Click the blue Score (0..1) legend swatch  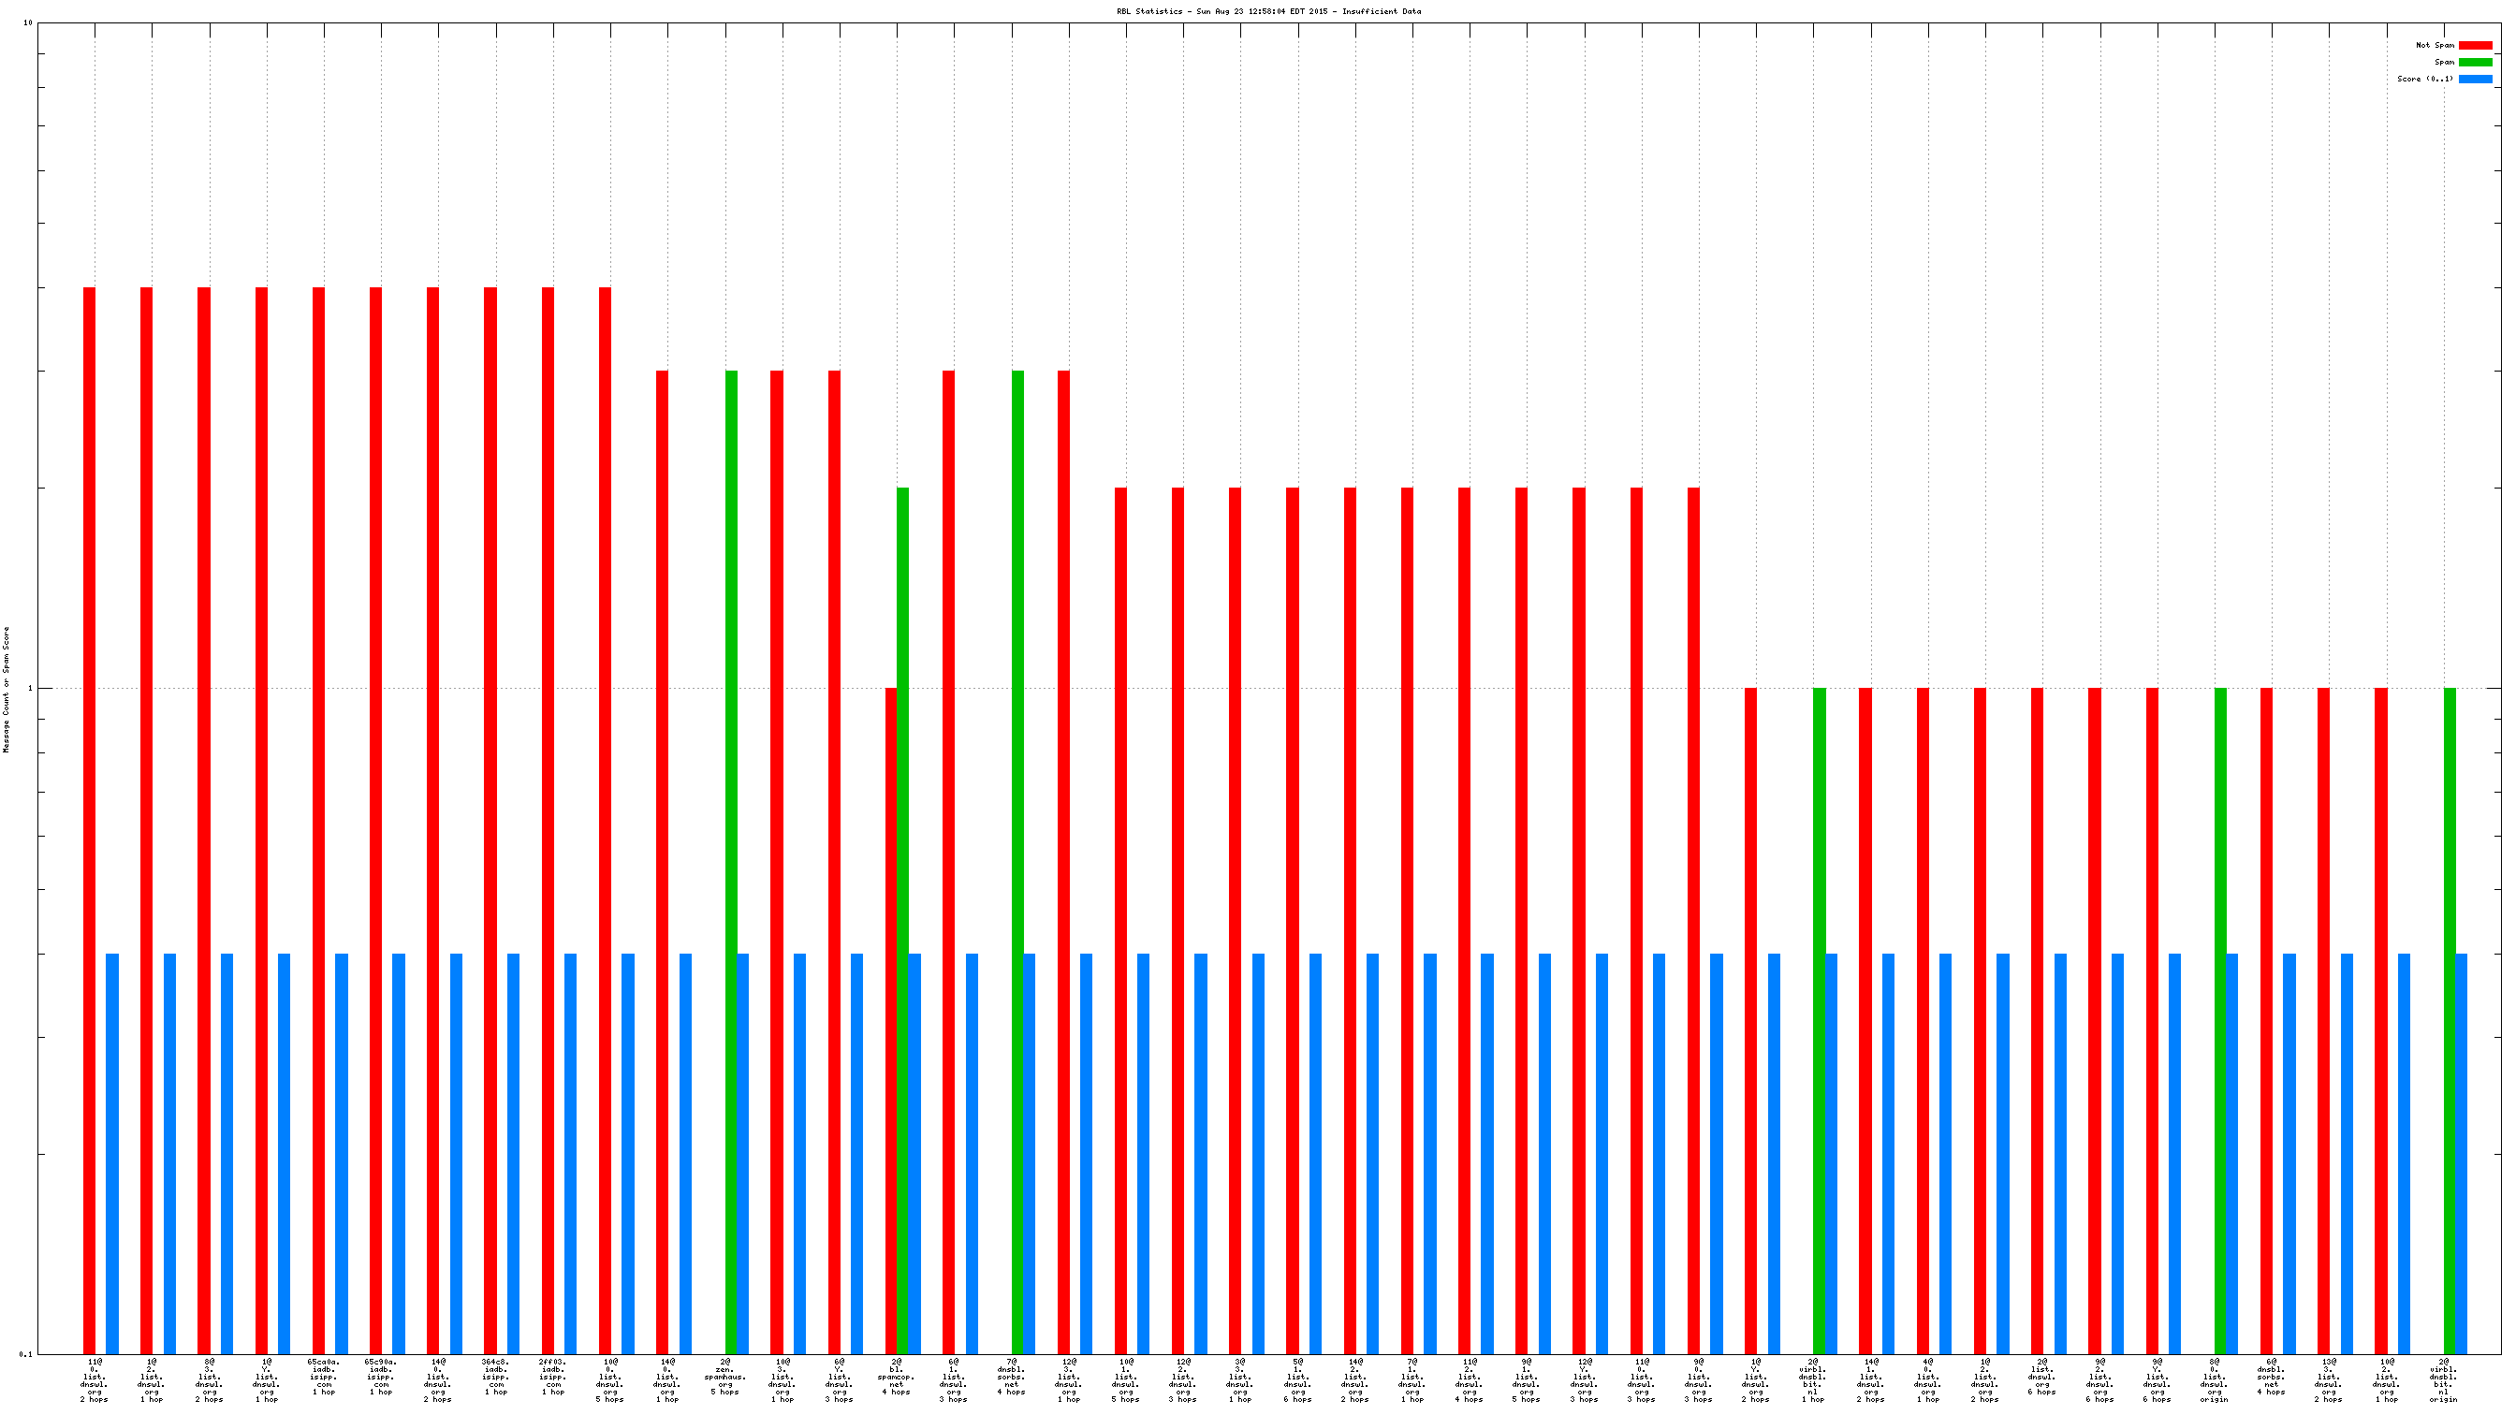(2475, 80)
